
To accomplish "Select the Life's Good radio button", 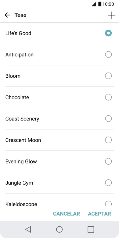I will 108,33.
